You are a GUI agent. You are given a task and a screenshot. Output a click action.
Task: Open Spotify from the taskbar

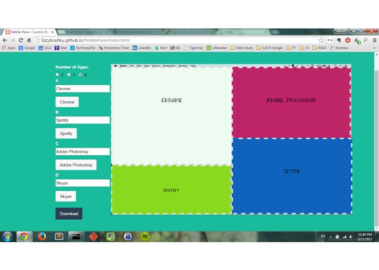(x=145, y=237)
